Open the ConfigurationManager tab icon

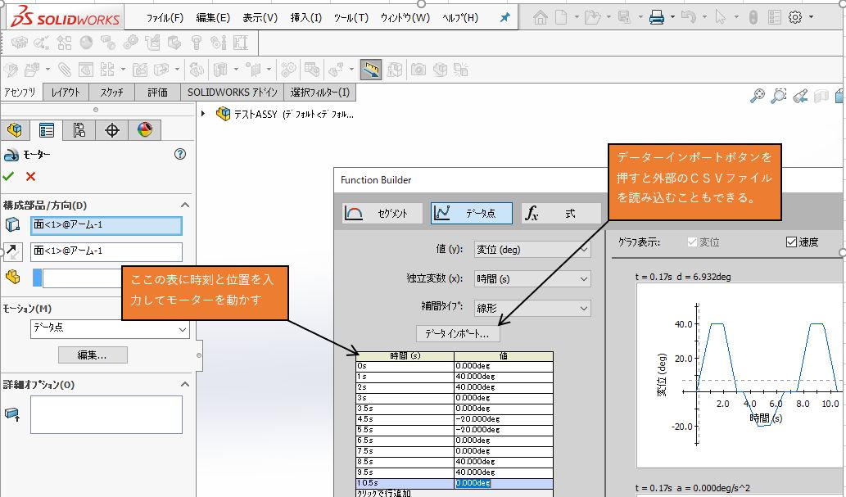tap(79, 130)
